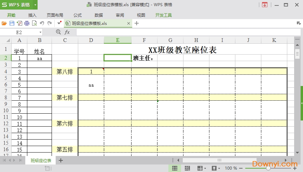Select column E header
303x172 pixels.
[x=118, y=40]
